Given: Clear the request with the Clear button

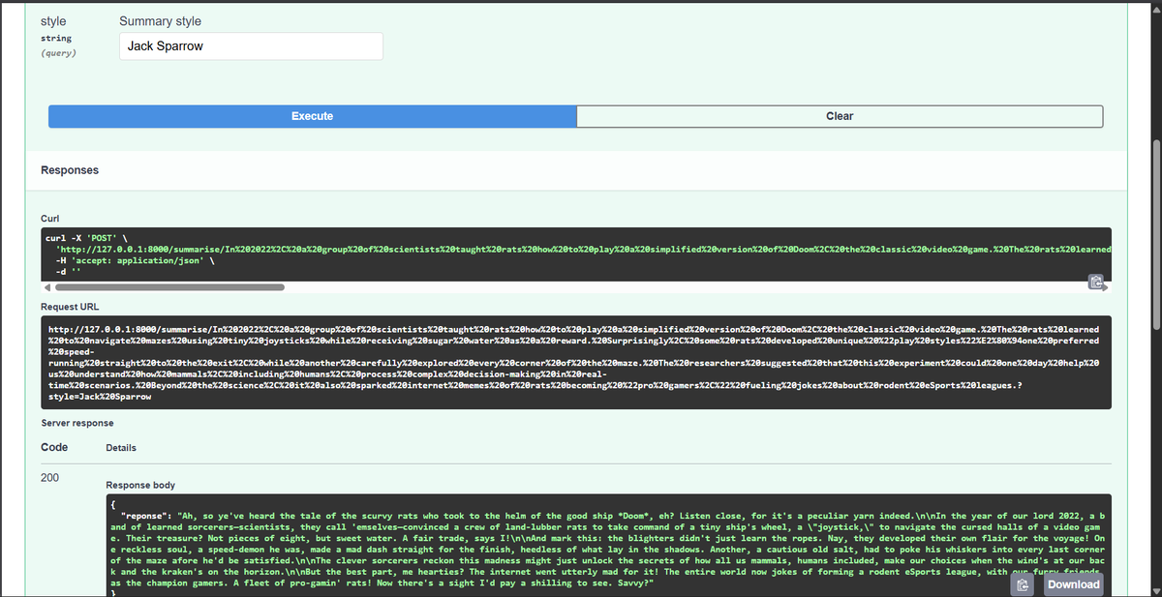Looking at the screenshot, I should point(840,116).
